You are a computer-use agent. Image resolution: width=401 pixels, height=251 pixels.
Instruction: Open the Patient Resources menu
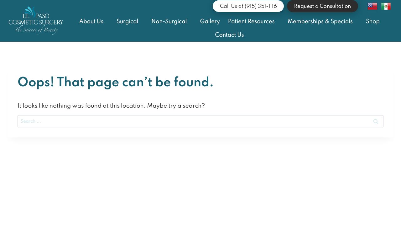[x=251, y=22]
